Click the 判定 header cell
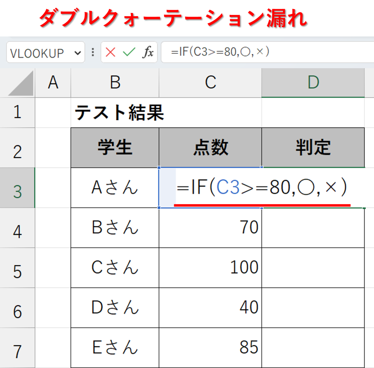Image resolution: width=374 pixels, height=368 pixels. (313, 148)
